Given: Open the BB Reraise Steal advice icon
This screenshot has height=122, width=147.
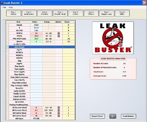Looking at the screenshot, I should click(59, 110).
